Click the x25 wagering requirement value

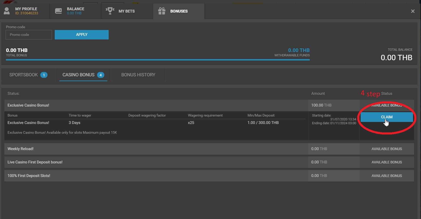pyautogui.click(x=191, y=123)
